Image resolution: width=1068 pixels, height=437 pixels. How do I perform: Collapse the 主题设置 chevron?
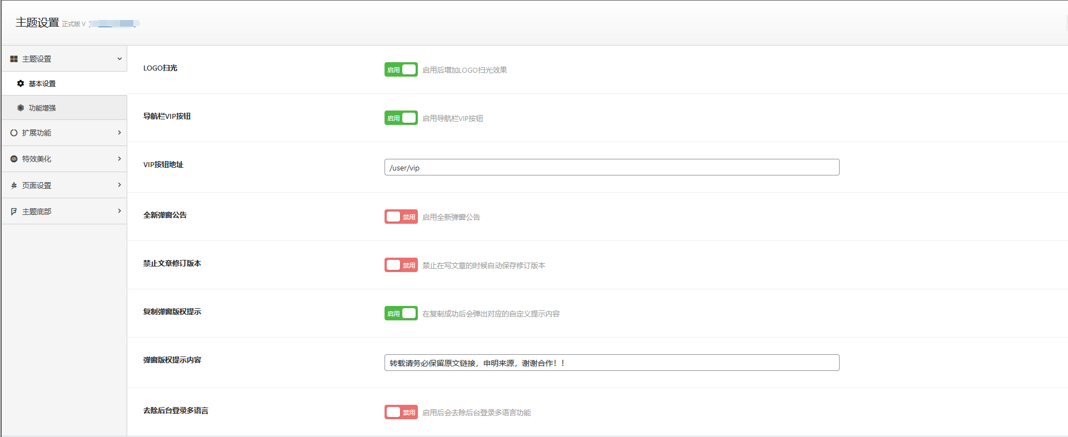click(119, 59)
